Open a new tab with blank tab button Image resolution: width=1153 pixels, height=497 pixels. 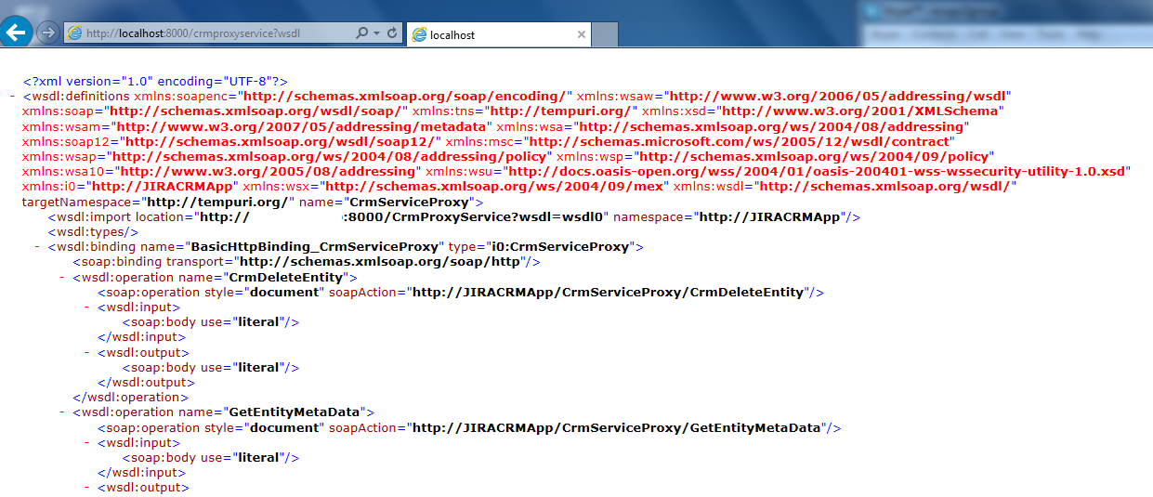point(605,34)
